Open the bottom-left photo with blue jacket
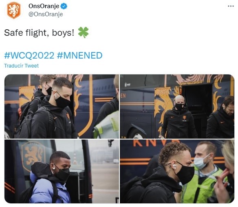Screen dimensions: 238x207 [x=62, y=171]
